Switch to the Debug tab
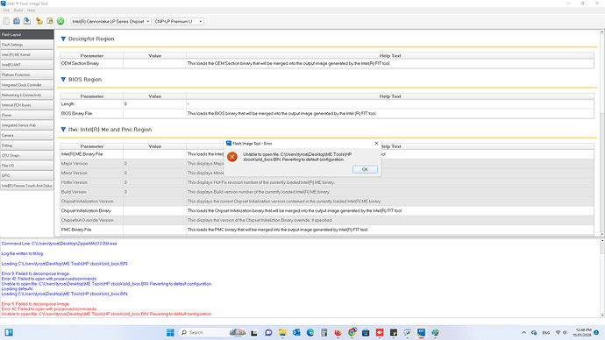 pos(26,145)
